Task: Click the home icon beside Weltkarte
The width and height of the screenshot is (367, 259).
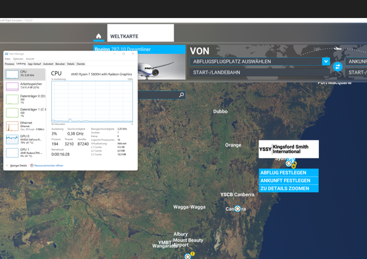Action: [99, 36]
